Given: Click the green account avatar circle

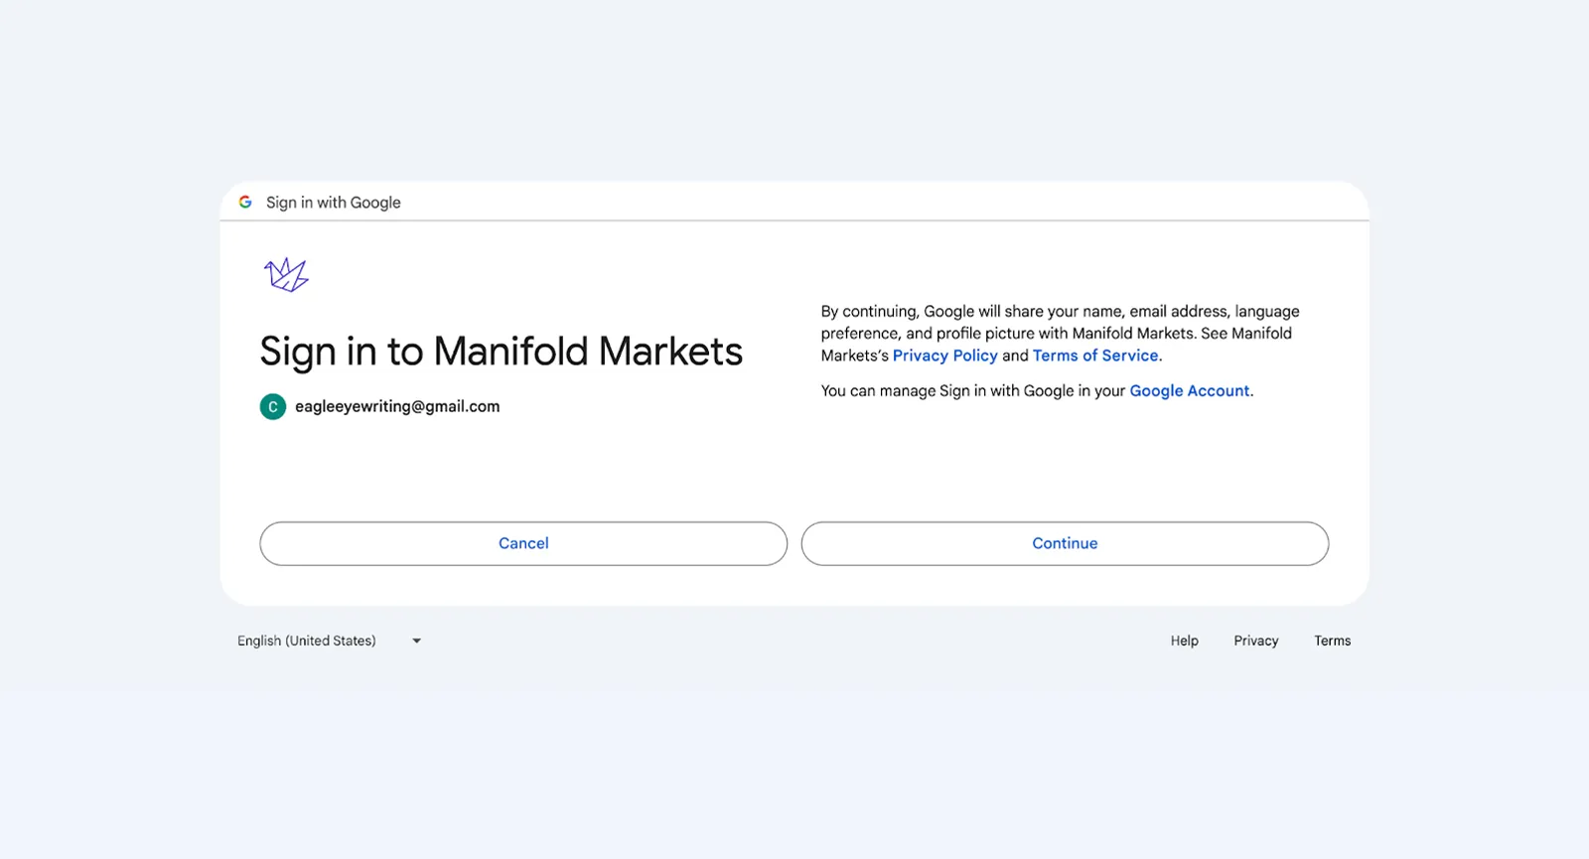Looking at the screenshot, I should pyautogui.click(x=273, y=407).
